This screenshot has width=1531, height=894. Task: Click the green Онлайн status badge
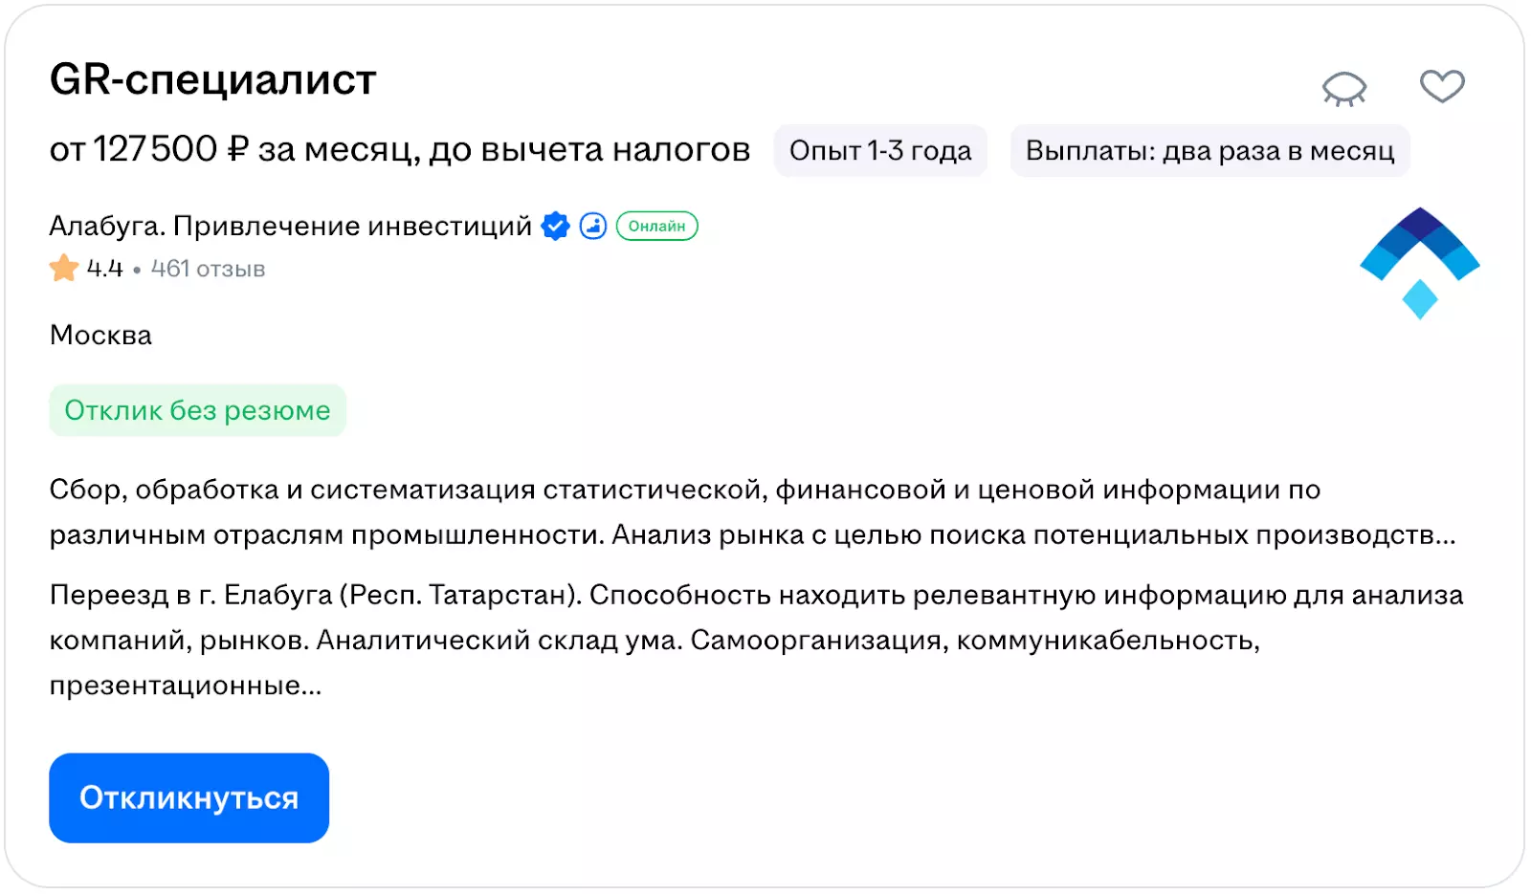656,227
